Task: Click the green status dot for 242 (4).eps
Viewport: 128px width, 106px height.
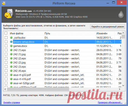Action: tap(11, 71)
